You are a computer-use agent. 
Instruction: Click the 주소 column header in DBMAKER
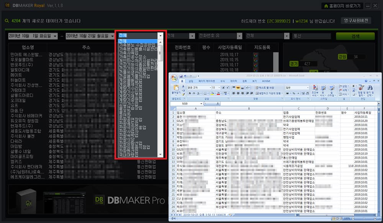pos(86,47)
